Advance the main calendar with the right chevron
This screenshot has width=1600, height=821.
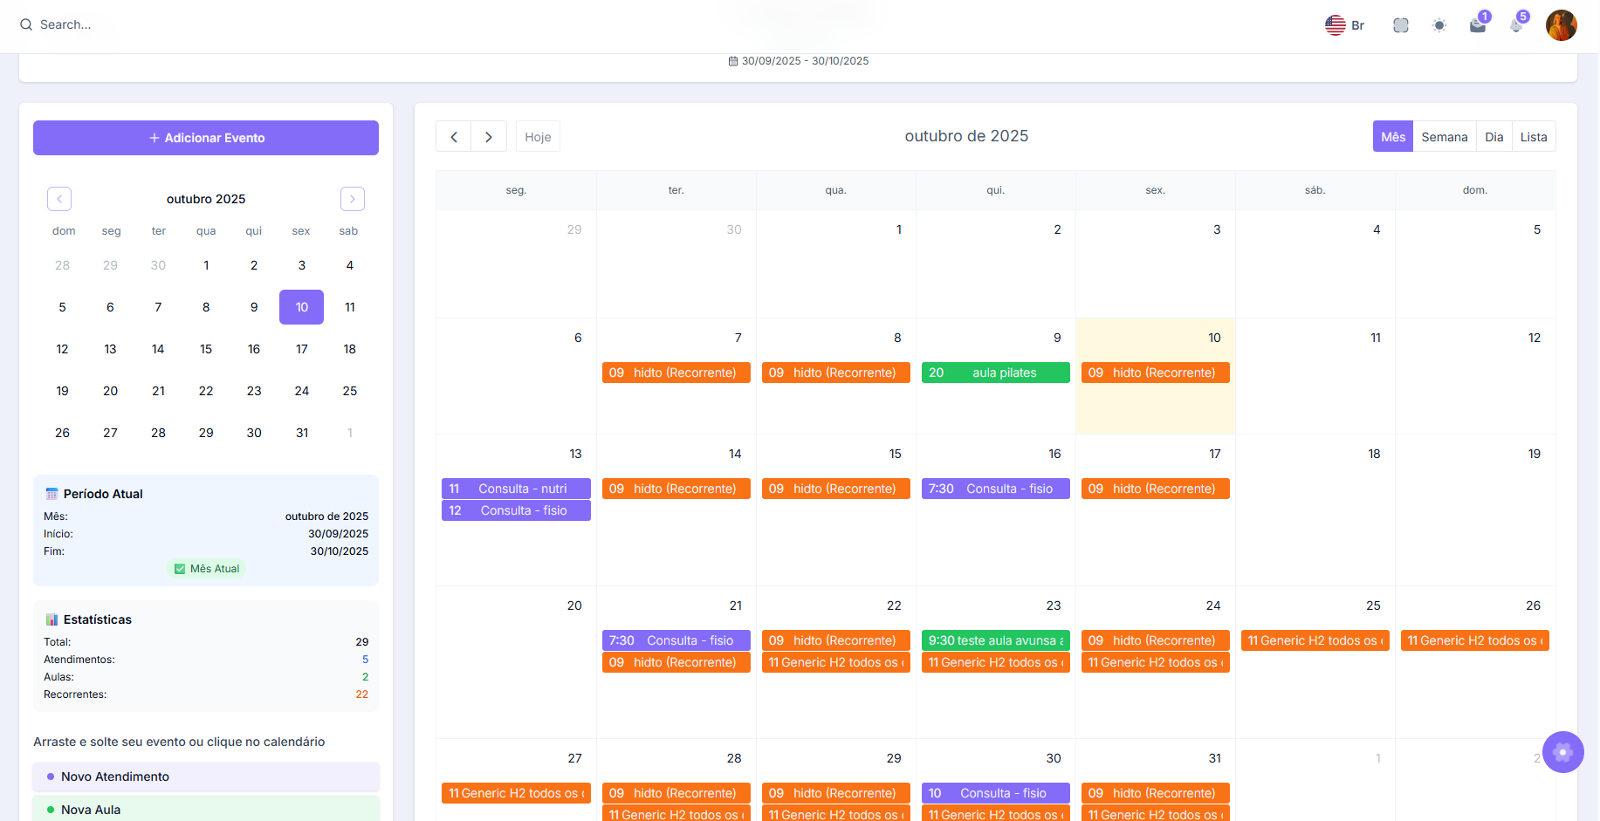pos(488,136)
